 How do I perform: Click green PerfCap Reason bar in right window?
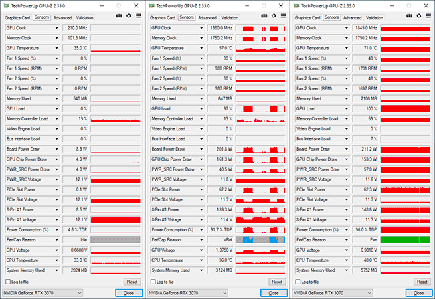(405, 239)
